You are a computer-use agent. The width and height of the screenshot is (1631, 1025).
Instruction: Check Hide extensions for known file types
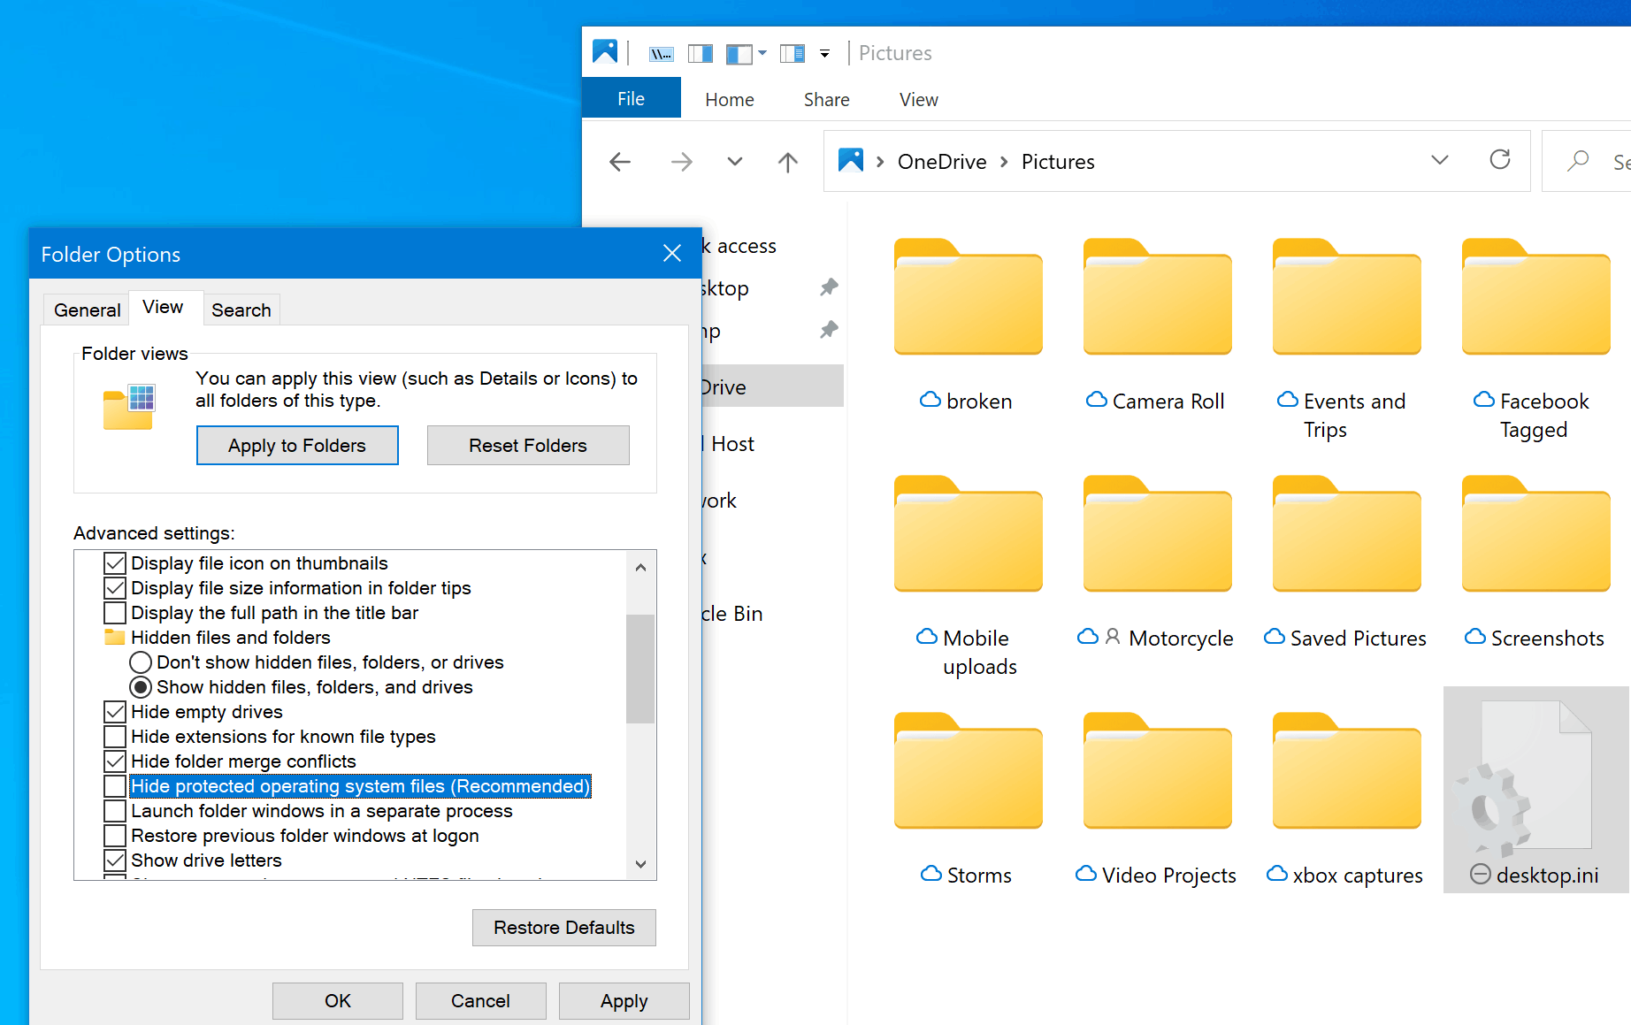tap(115, 736)
